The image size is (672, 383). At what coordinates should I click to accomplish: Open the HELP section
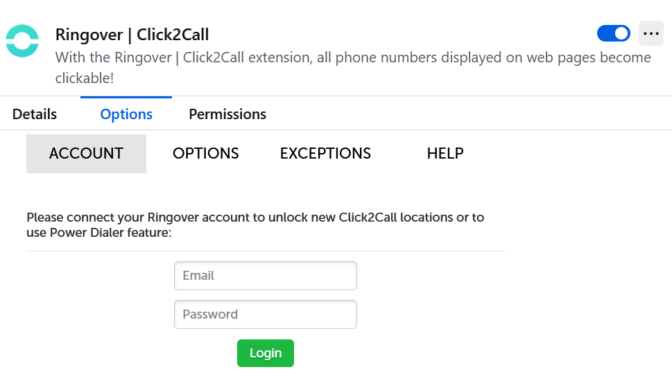[x=445, y=153]
